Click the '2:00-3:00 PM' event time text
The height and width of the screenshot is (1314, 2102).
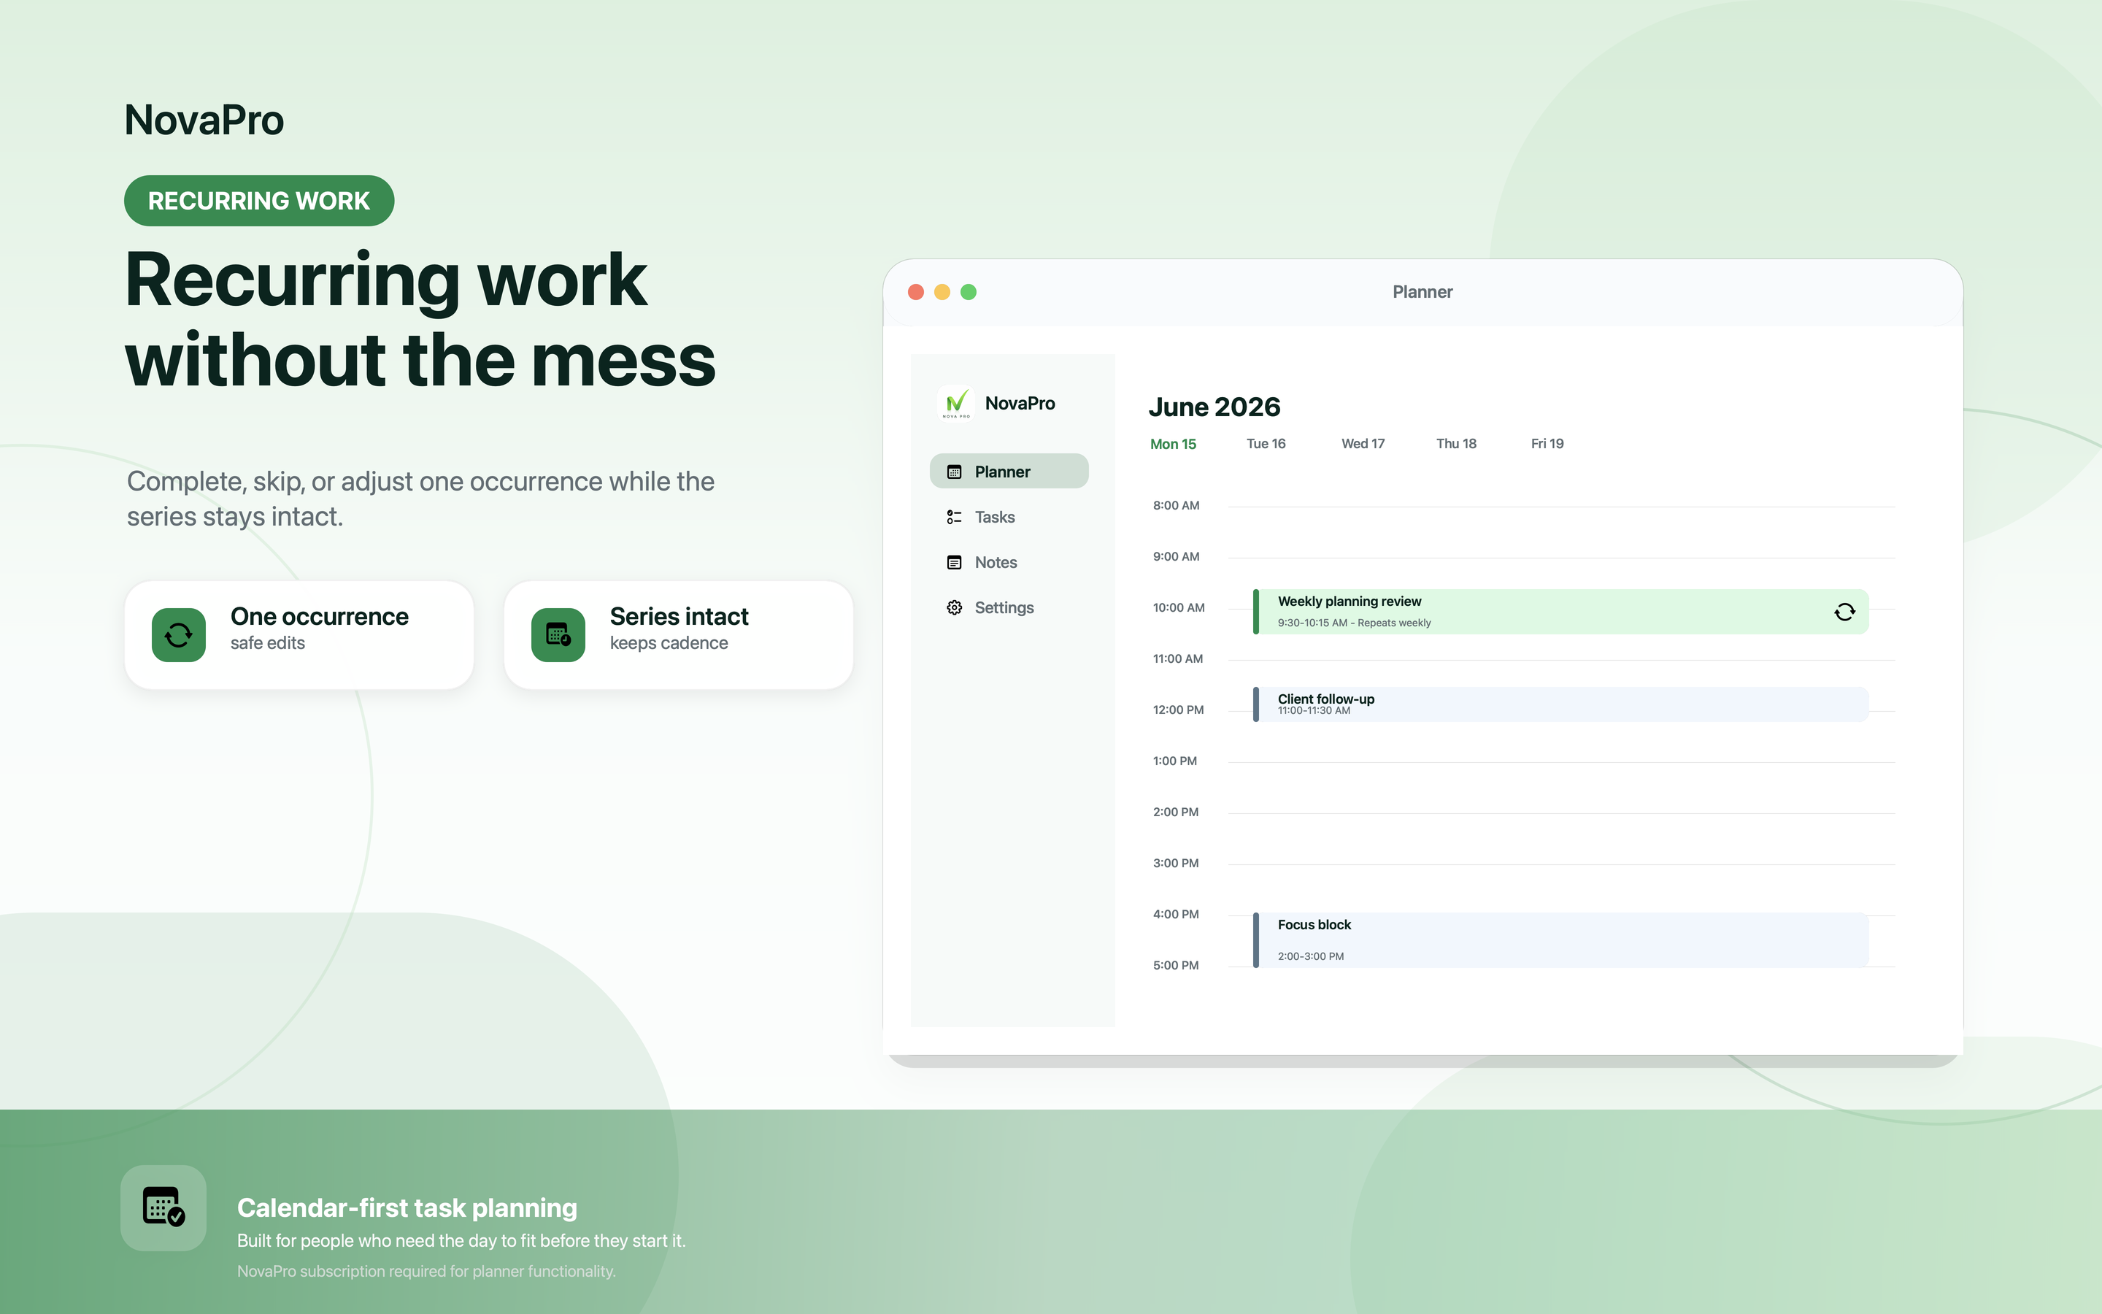[x=1311, y=957]
